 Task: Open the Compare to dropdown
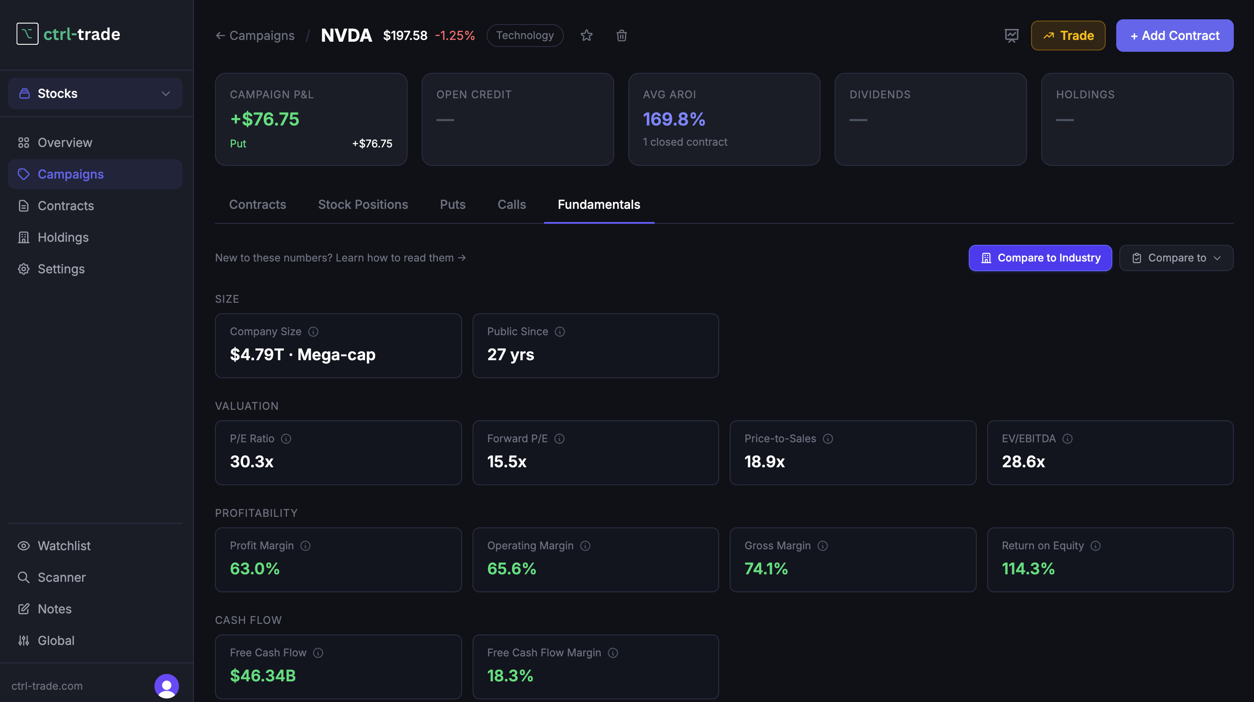(x=1176, y=258)
